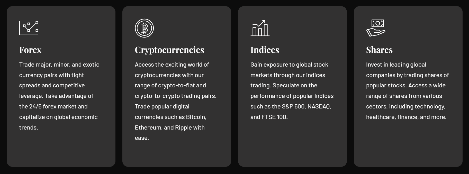469x174 pixels.
Task: Select the Cryptocurrencies heading
Action: (x=169, y=50)
